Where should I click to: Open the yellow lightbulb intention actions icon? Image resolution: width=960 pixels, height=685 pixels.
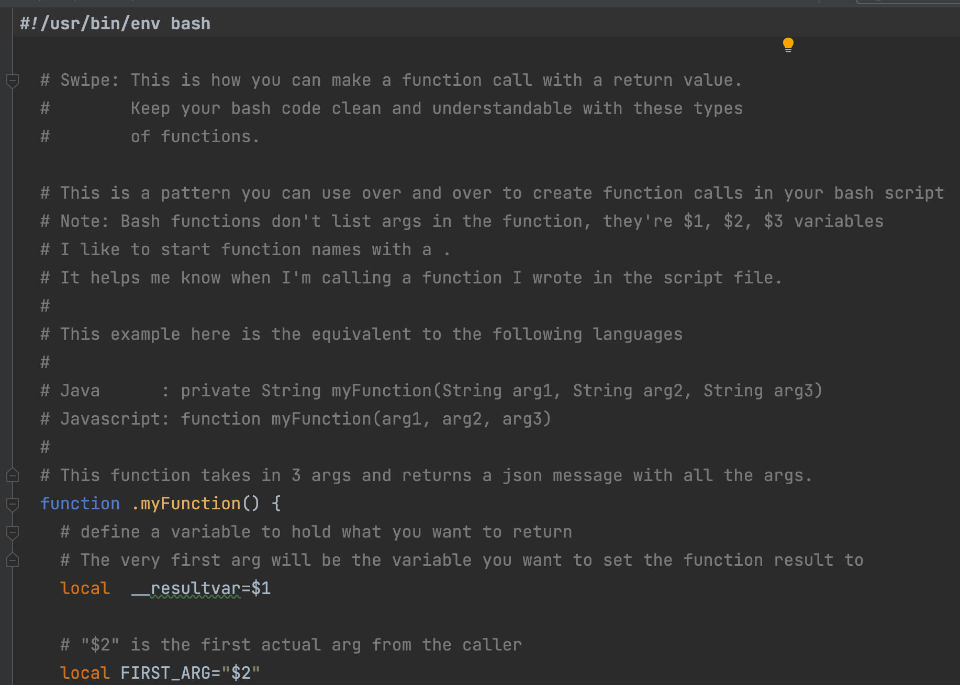pos(788,44)
